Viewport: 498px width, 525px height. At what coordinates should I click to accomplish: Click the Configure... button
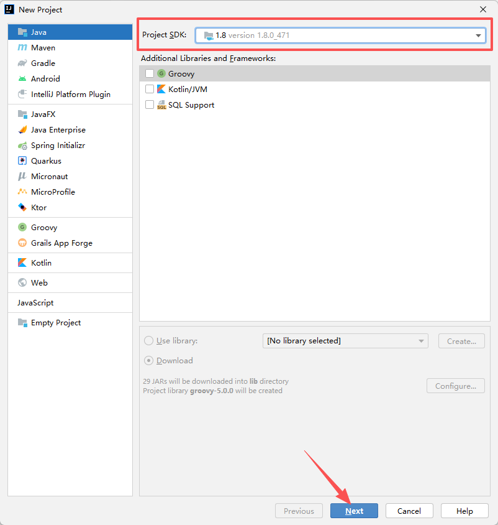tap(456, 386)
